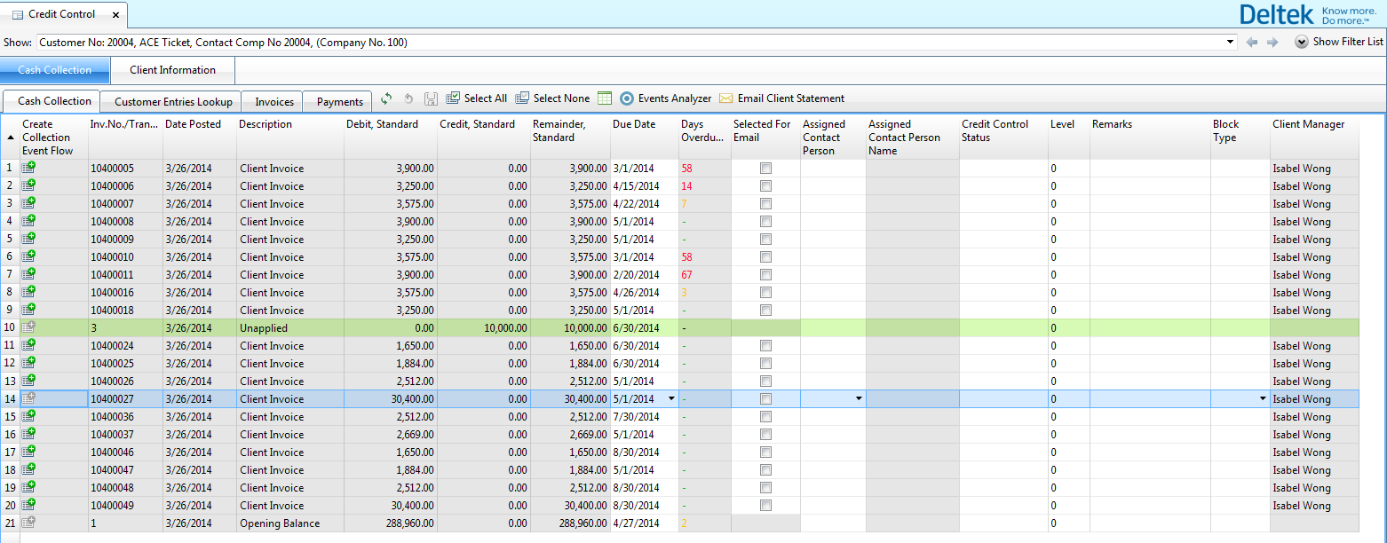Click Show Filter List
The width and height of the screenshot is (1387, 543).
1339,42
